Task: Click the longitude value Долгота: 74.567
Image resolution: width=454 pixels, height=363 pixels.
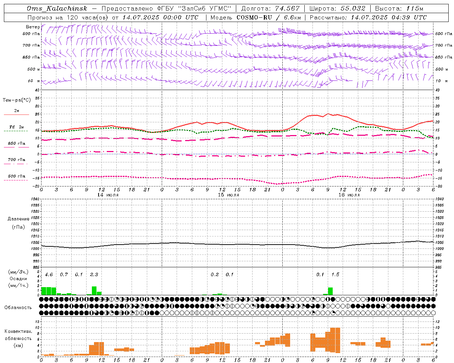Action: [x=270, y=9]
